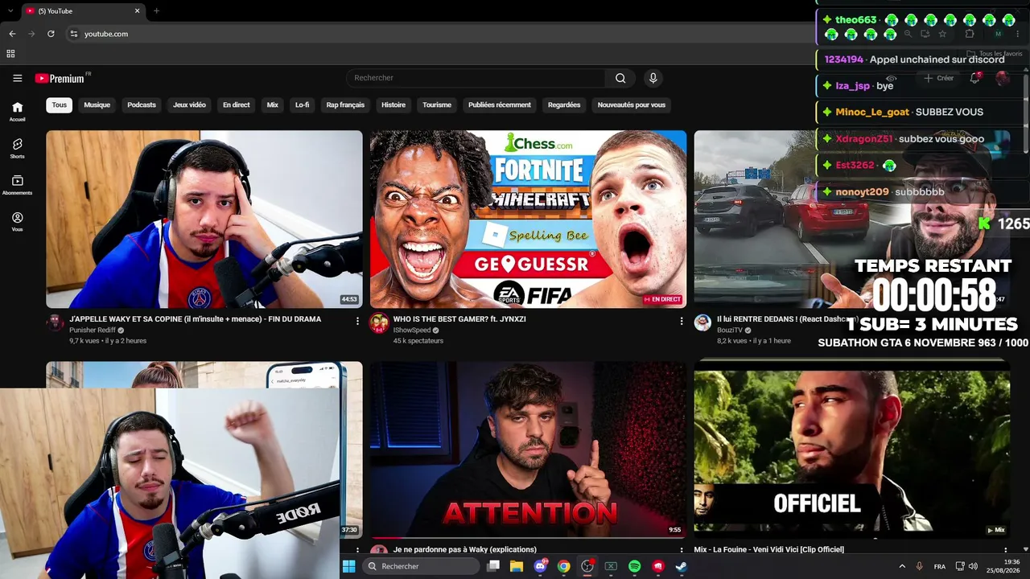Click the YouTube Premium logo
This screenshot has width=1030, height=579.
60,78
